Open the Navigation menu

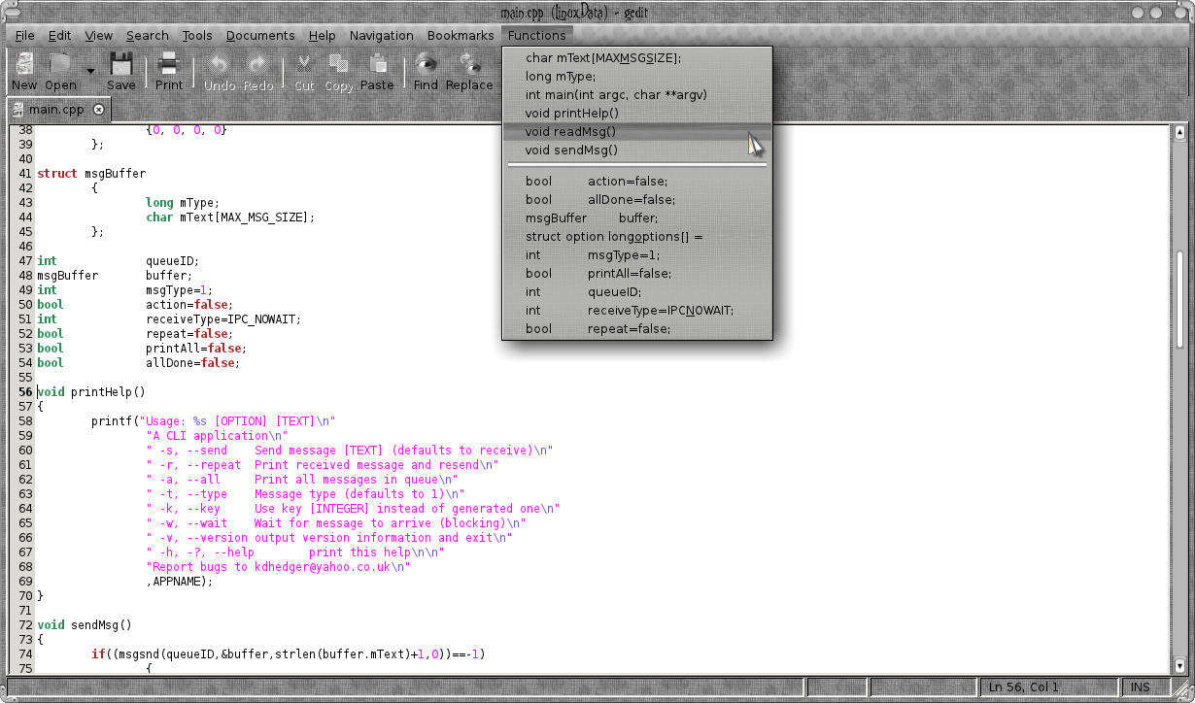pyautogui.click(x=382, y=36)
